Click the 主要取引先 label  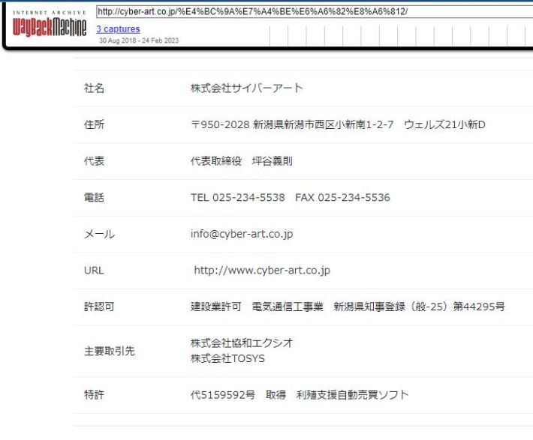[109, 351]
